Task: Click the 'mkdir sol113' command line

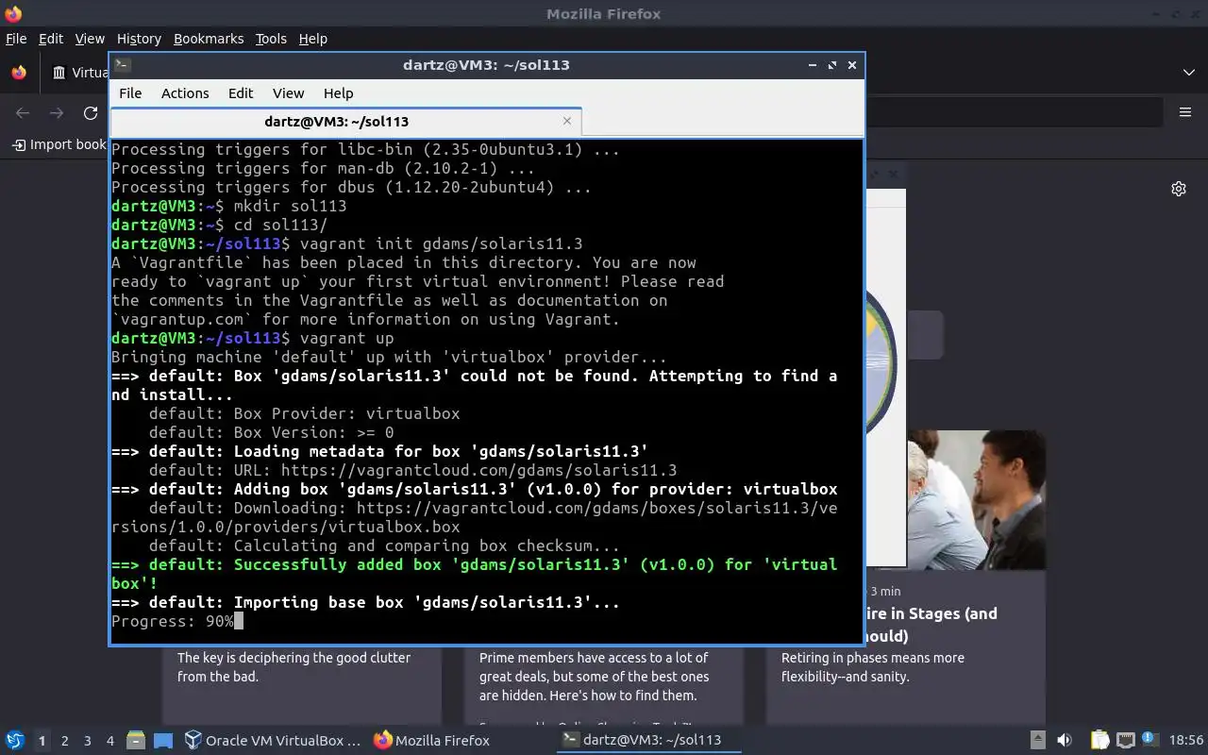Action: [290, 206]
